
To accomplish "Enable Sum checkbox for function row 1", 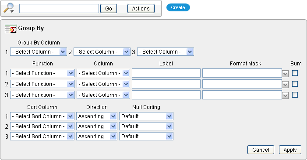I will pyautogui.click(x=295, y=73).
